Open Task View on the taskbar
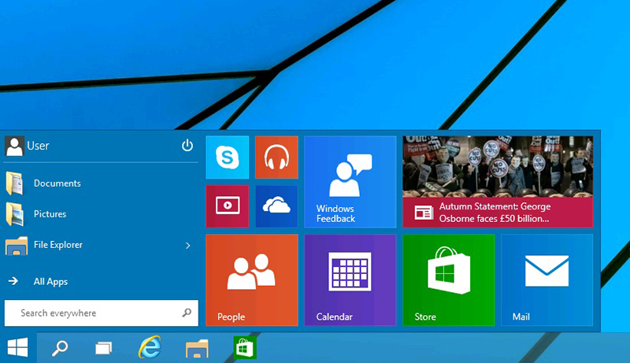630x363 pixels. tap(104, 348)
